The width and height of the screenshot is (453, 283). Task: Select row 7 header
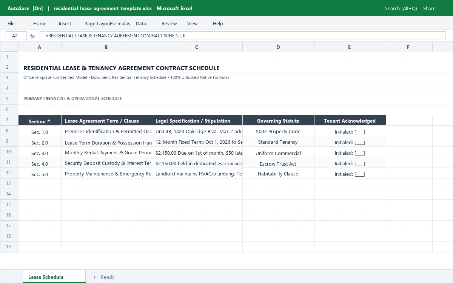(x=9, y=120)
